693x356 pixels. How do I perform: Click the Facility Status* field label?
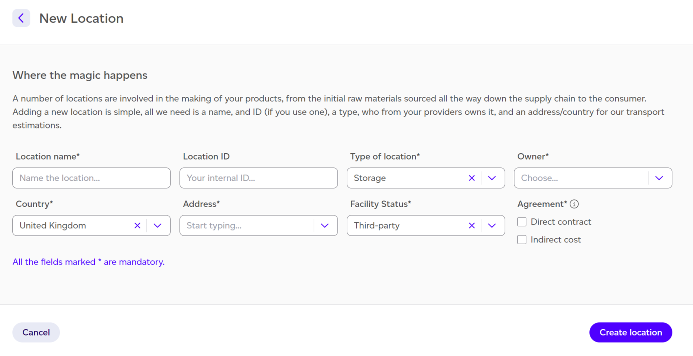pos(380,204)
